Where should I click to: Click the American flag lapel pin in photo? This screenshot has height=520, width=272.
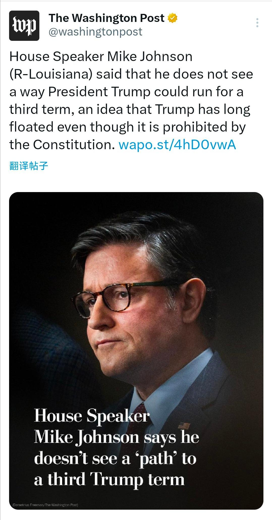(x=184, y=426)
